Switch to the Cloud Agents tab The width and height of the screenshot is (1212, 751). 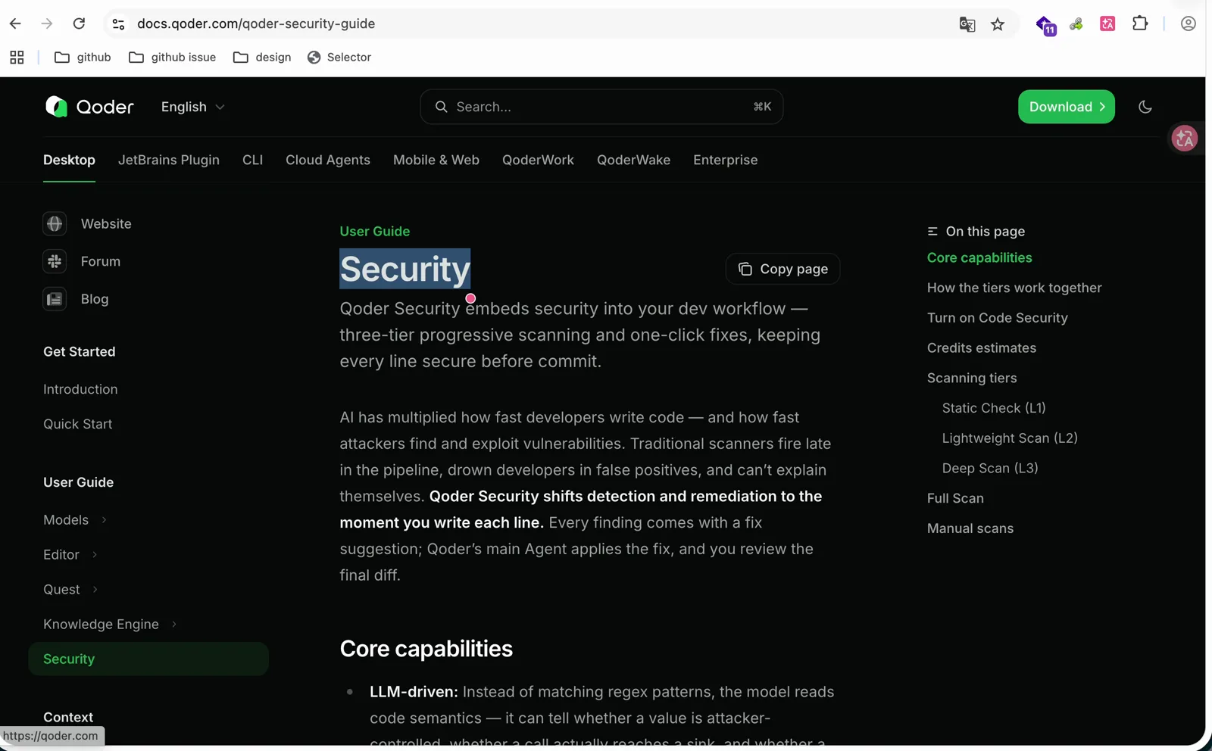click(328, 160)
